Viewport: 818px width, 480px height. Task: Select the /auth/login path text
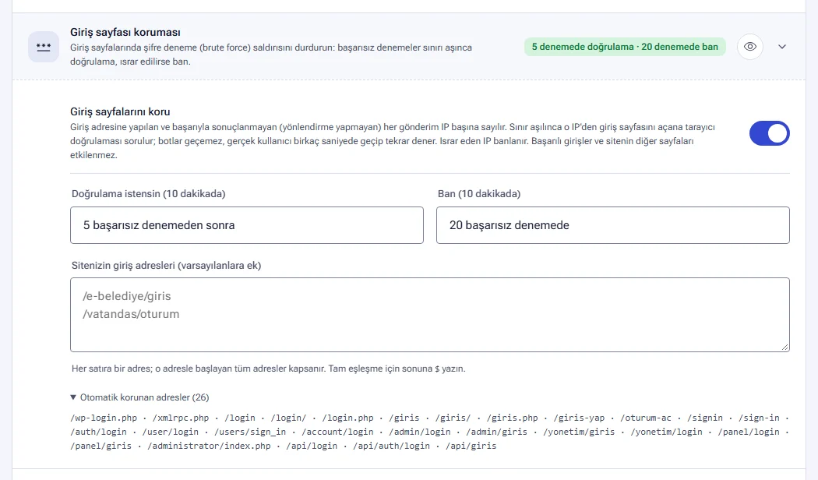click(99, 432)
